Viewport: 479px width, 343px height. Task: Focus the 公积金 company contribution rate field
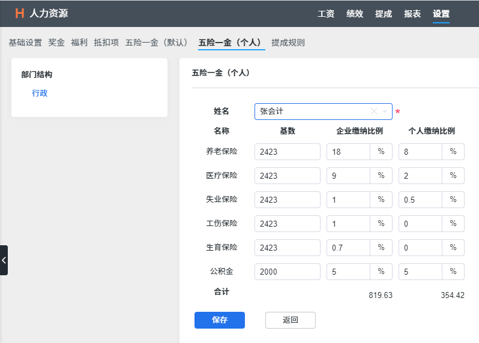(x=348, y=272)
